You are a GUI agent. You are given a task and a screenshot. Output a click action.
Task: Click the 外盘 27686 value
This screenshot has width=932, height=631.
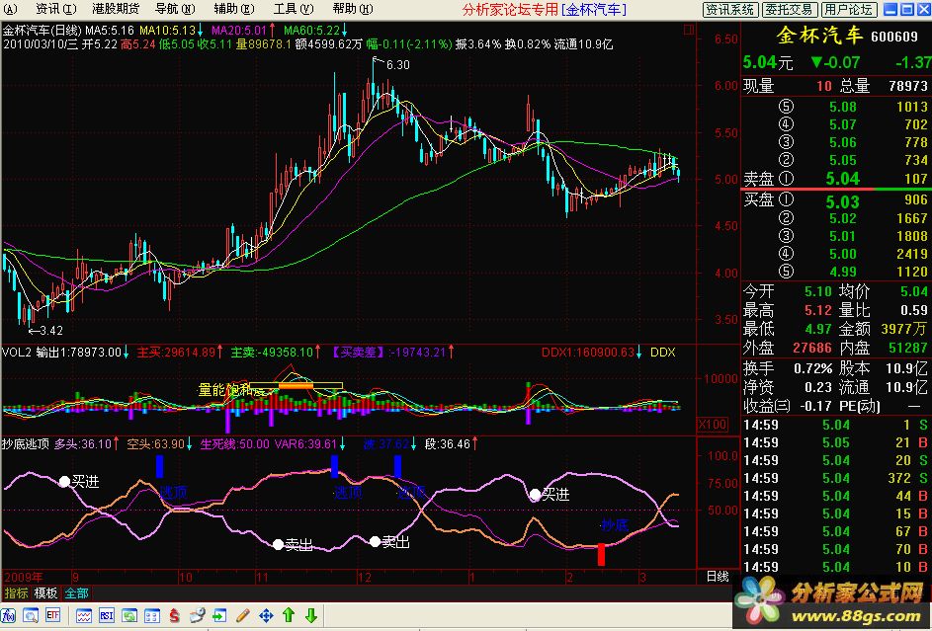click(812, 348)
